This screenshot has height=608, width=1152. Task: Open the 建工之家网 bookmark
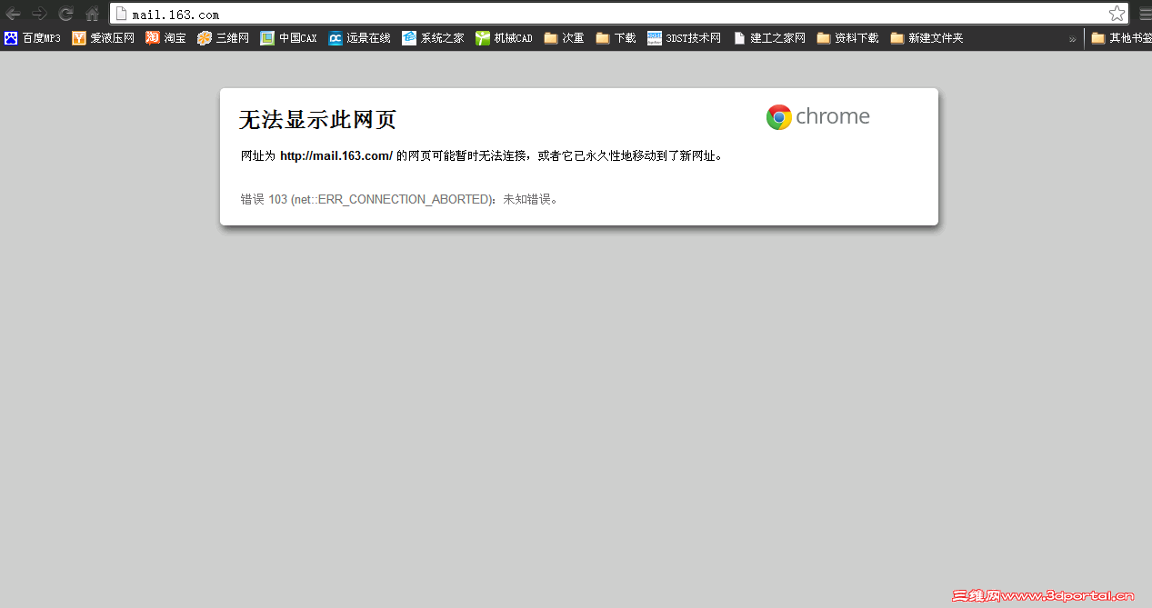pyautogui.click(x=769, y=38)
